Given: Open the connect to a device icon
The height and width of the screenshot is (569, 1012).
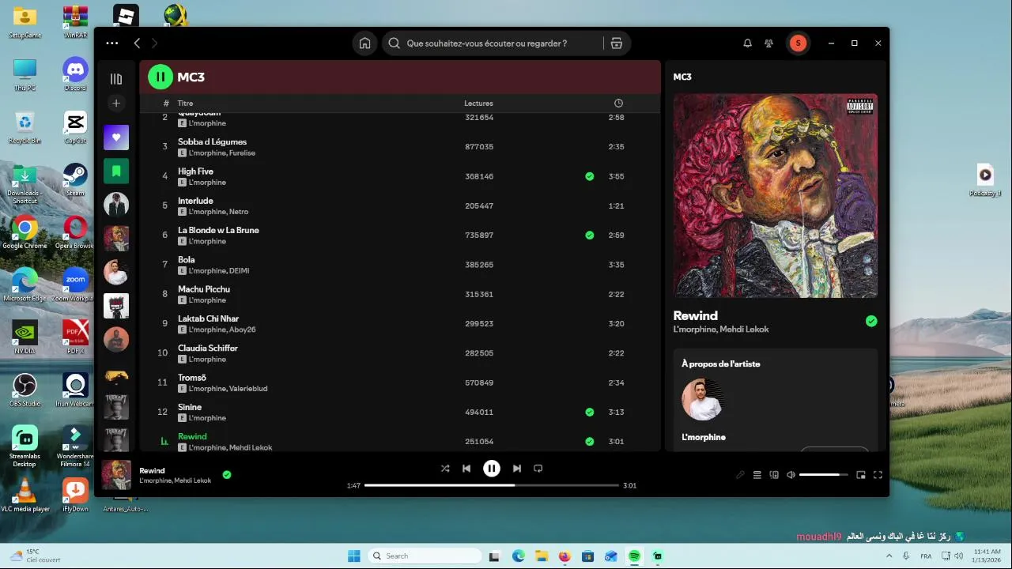Looking at the screenshot, I should (774, 475).
